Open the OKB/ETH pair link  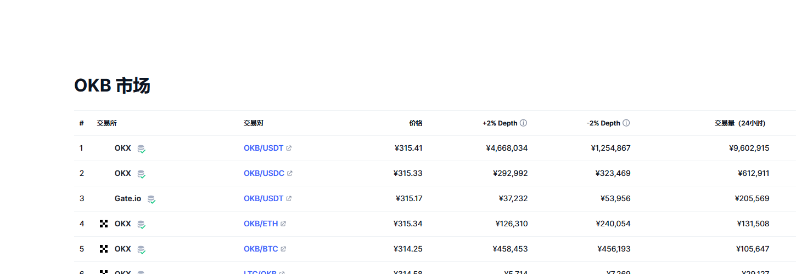pyautogui.click(x=261, y=224)
